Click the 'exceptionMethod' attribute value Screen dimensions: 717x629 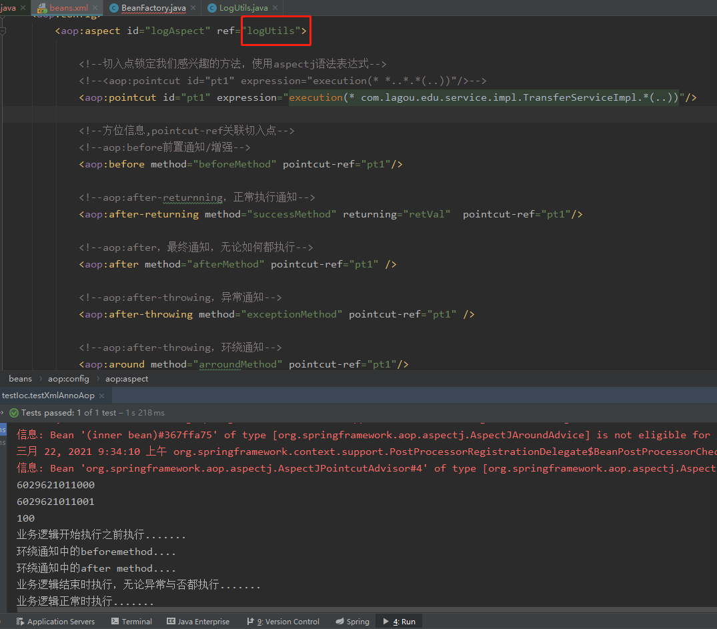pos(291,314)
